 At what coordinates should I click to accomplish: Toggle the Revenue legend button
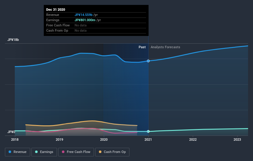click(x=18, y=152)
